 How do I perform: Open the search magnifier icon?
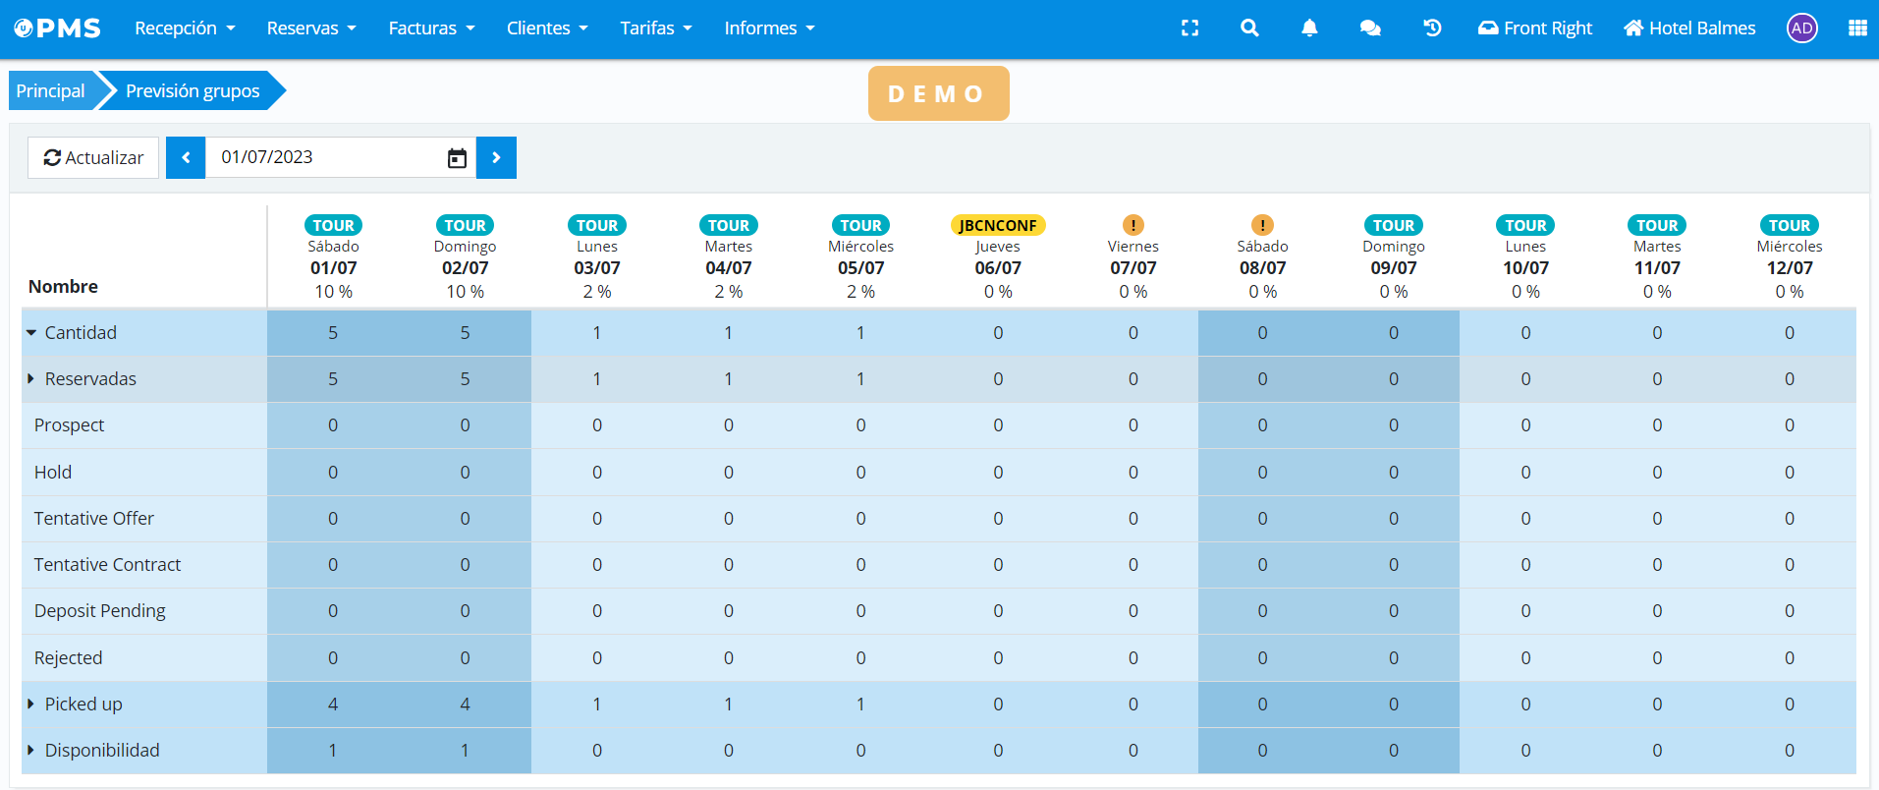(x=1249, y=28)
